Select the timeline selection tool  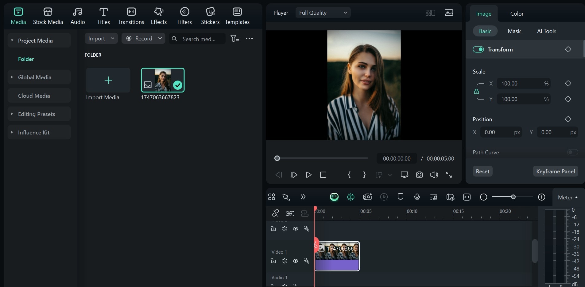(x=286, y=197)
